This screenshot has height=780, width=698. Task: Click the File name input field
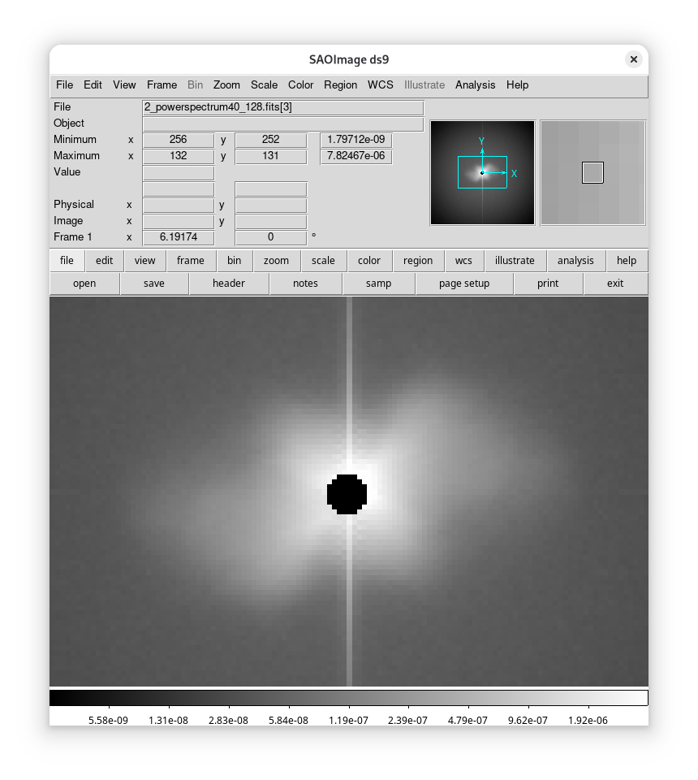282,107
